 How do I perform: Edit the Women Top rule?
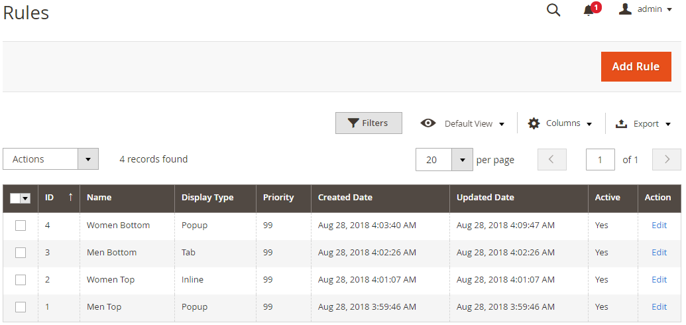tap(659, 280)
